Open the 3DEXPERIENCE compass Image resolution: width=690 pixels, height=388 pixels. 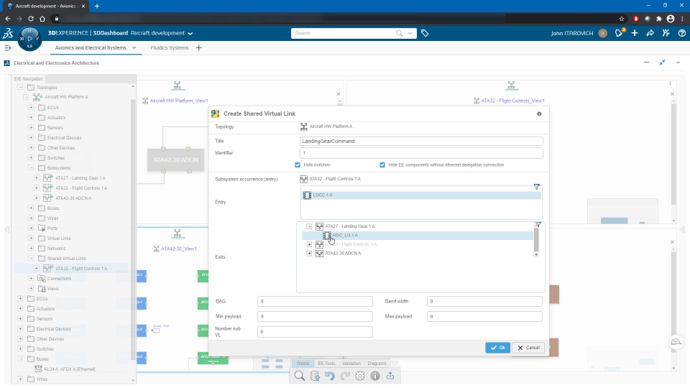[30, 39]
